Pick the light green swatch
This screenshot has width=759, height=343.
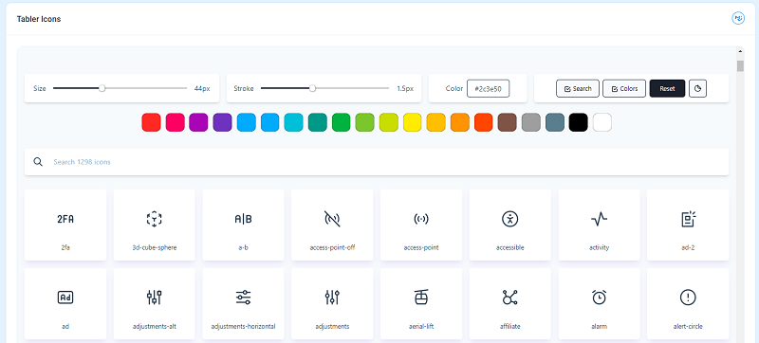pos(364,122)
